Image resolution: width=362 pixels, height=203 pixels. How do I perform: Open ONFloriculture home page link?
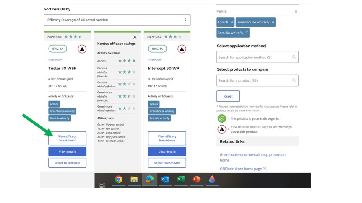point(242,169)
